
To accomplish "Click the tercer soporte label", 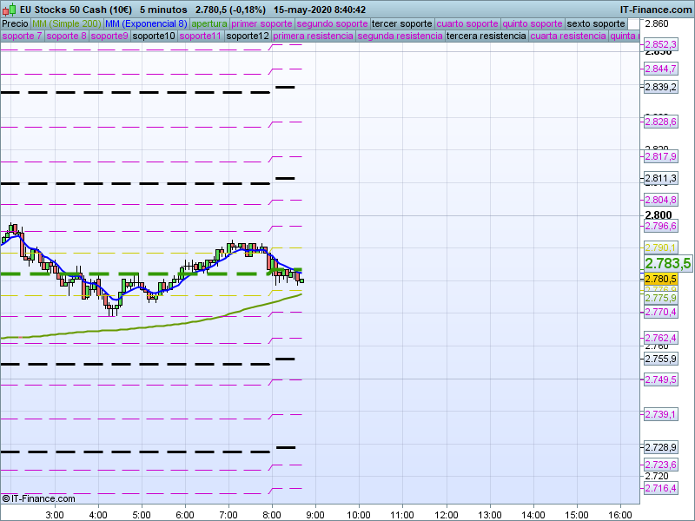I will 401,23.
